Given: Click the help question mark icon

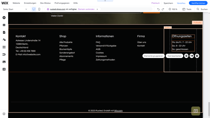Looking at the screenshot, I should pos(197,56).
